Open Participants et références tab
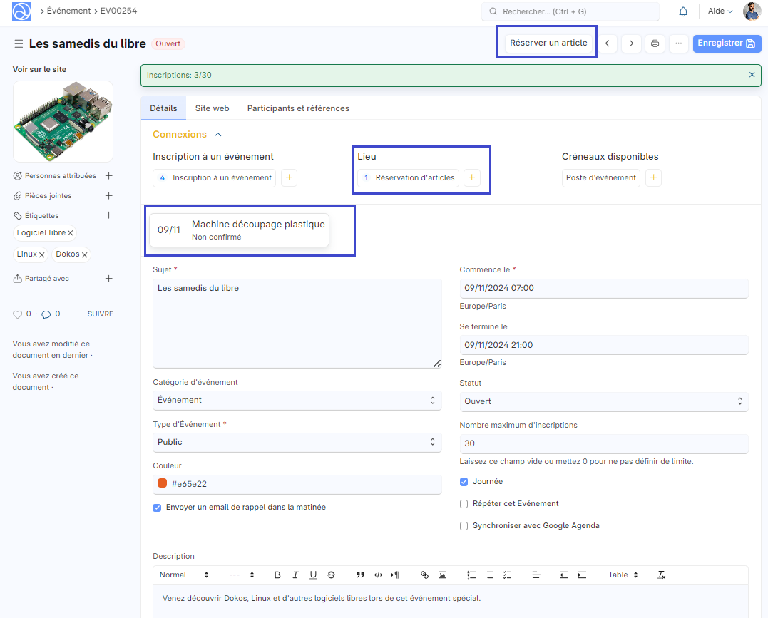768x618 pixels. tap(298, 108)
